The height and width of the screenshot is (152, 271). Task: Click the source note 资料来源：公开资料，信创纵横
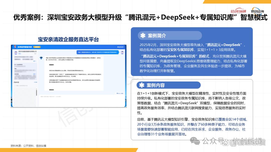(28, 146)
